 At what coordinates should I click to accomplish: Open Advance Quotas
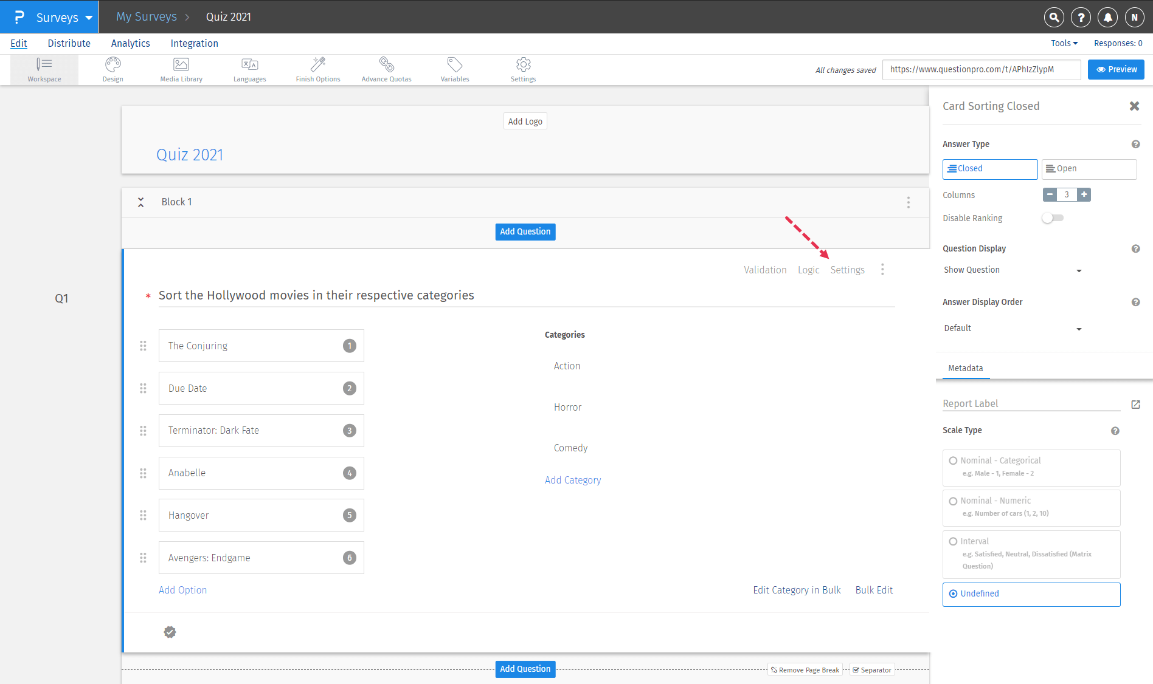386,69
